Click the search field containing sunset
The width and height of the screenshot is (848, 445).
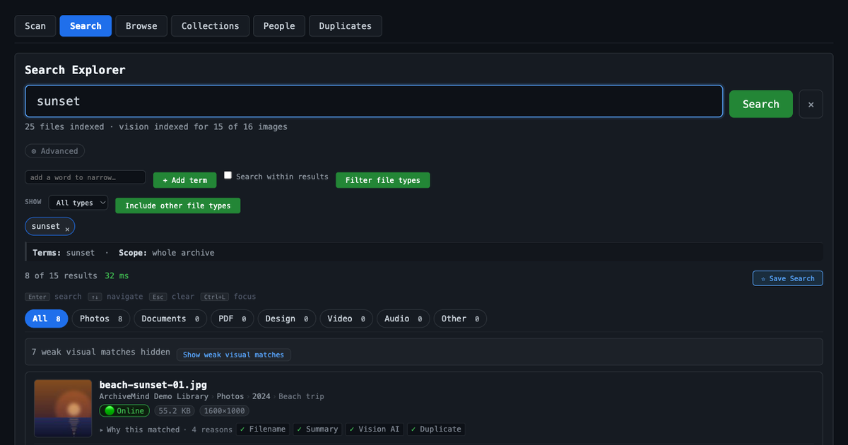pyautogui.click(x=374, y=101)
